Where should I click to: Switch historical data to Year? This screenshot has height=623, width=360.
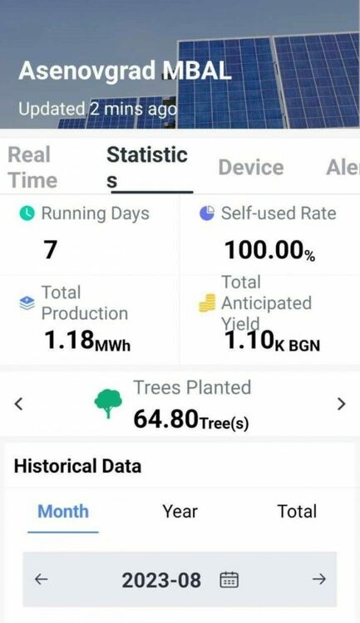pyautogui.click(x=180, y=512)
